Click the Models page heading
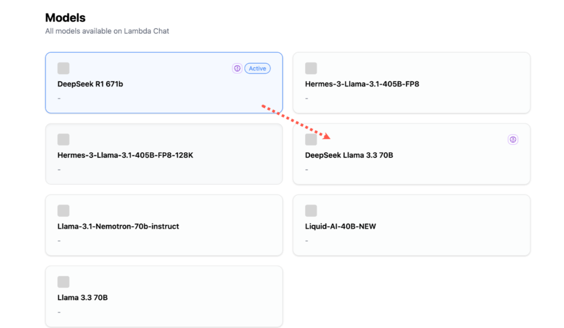This screenshot has width=564, height=328. [65, 18]
